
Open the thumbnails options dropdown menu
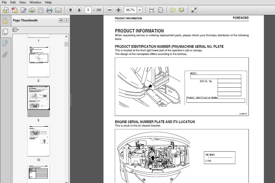click(x=15, y=30)
